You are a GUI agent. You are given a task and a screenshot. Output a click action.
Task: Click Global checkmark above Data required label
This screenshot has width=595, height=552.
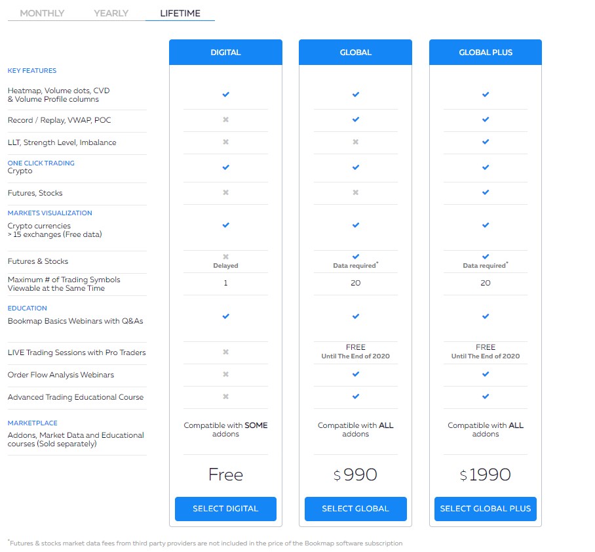(x=356, y=257)
